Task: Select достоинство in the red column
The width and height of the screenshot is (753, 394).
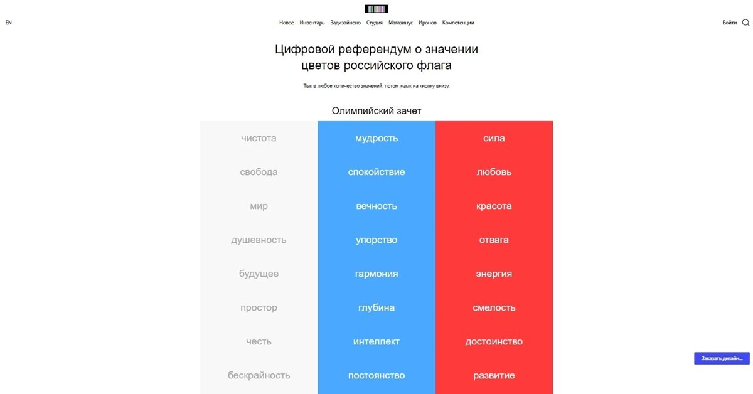Action: point(494,341)
